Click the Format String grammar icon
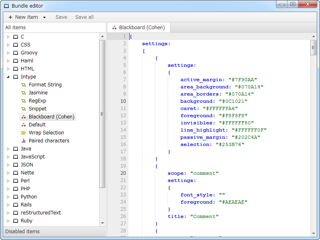 click(x=24, y=85)
